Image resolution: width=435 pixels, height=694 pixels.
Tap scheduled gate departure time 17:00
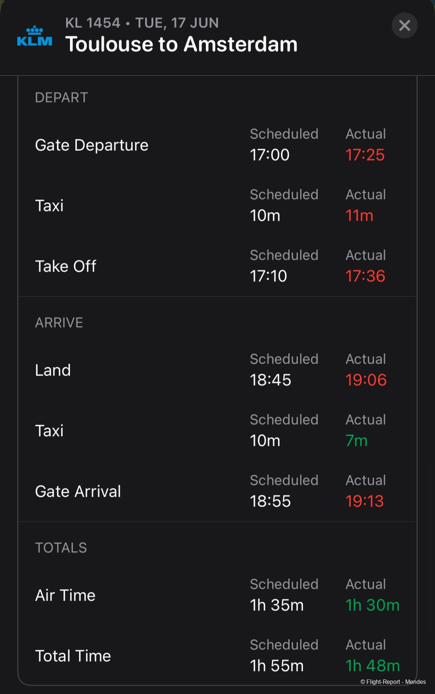tap(270, 155)
